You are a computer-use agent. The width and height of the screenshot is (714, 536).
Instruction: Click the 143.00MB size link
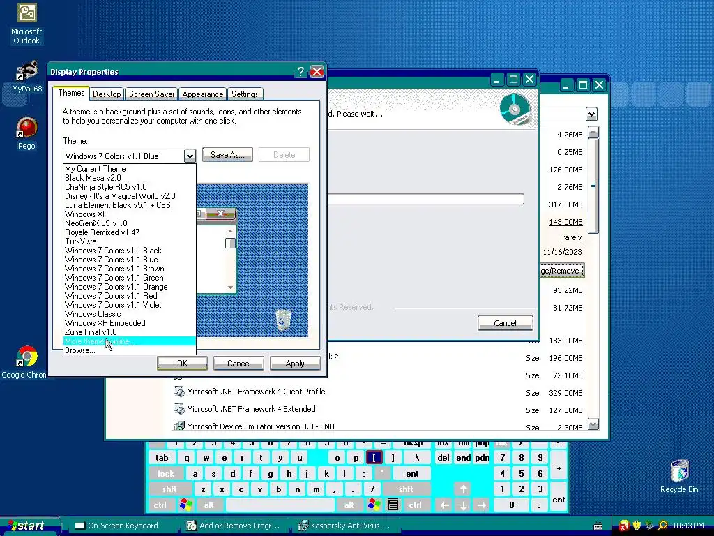tap(565, 222)
